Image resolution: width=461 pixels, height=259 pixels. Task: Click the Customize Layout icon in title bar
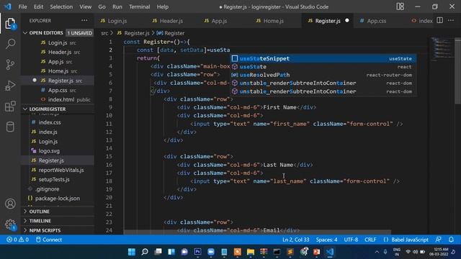pos(400,6)
